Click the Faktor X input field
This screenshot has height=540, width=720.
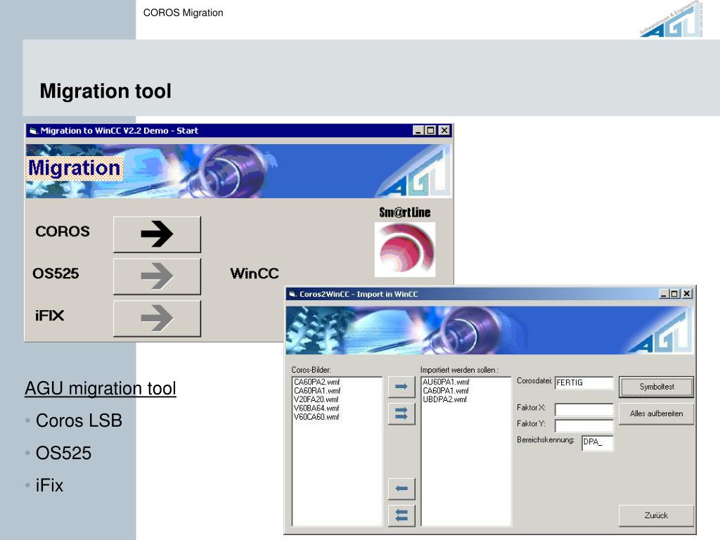(584, 410)
